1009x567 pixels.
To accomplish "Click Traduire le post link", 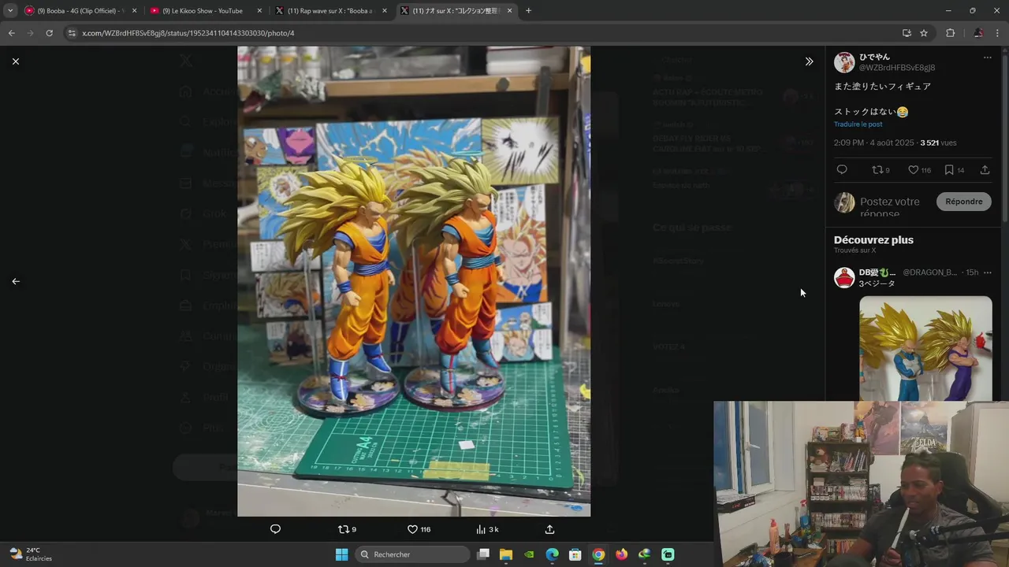I will coord(858,124).
